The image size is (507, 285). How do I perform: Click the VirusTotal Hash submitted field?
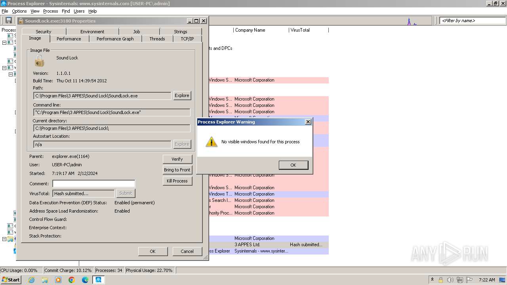point(84,194)
